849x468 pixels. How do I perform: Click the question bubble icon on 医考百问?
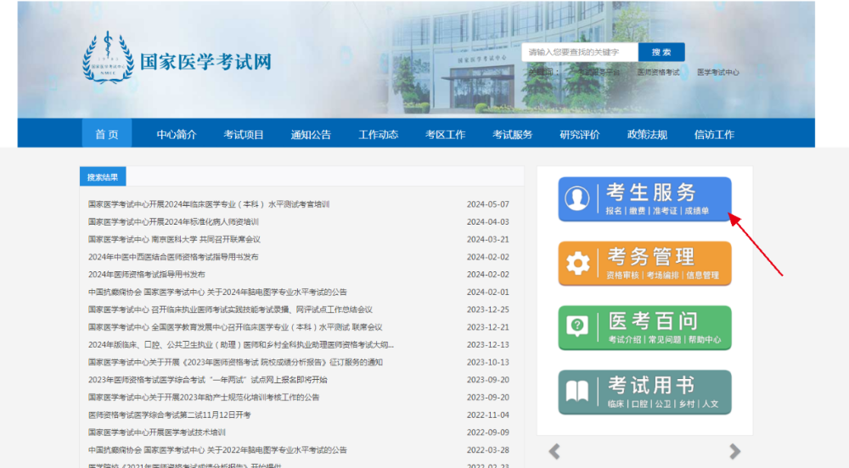(x=577, y=327)
